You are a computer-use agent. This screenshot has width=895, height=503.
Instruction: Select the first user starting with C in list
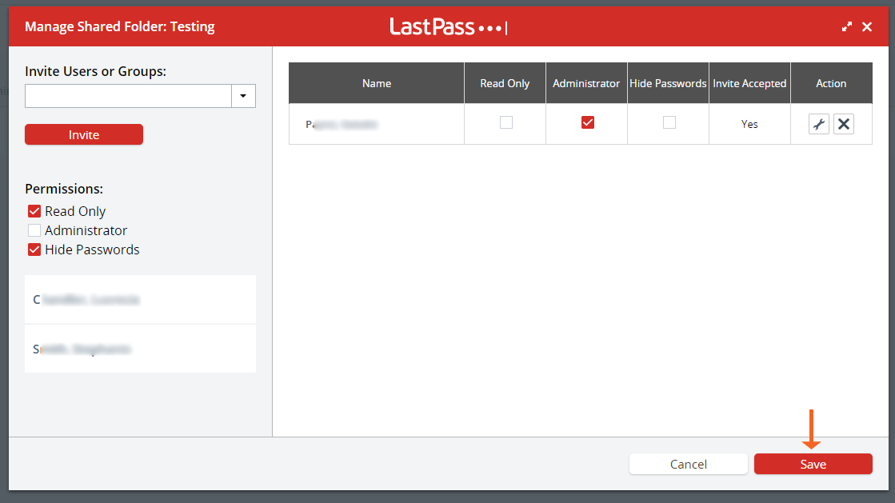[x=140, y=300]
